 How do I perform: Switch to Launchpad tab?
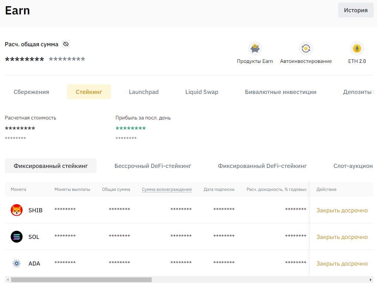[144, 92]
